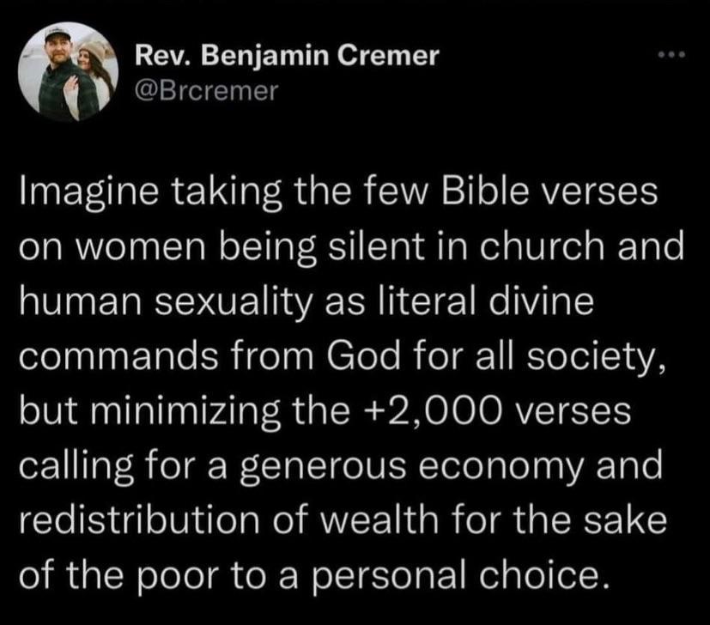Click the word "society," in the tweet

coord(601,361)
